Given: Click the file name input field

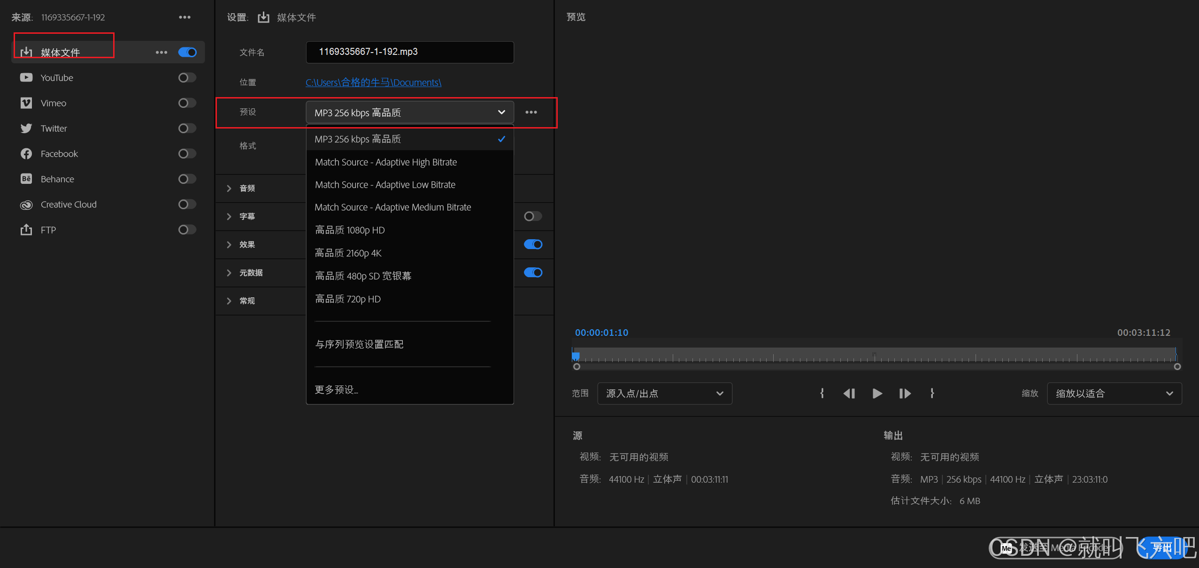Looking at the screenshot, I should (x=409, y=52).
